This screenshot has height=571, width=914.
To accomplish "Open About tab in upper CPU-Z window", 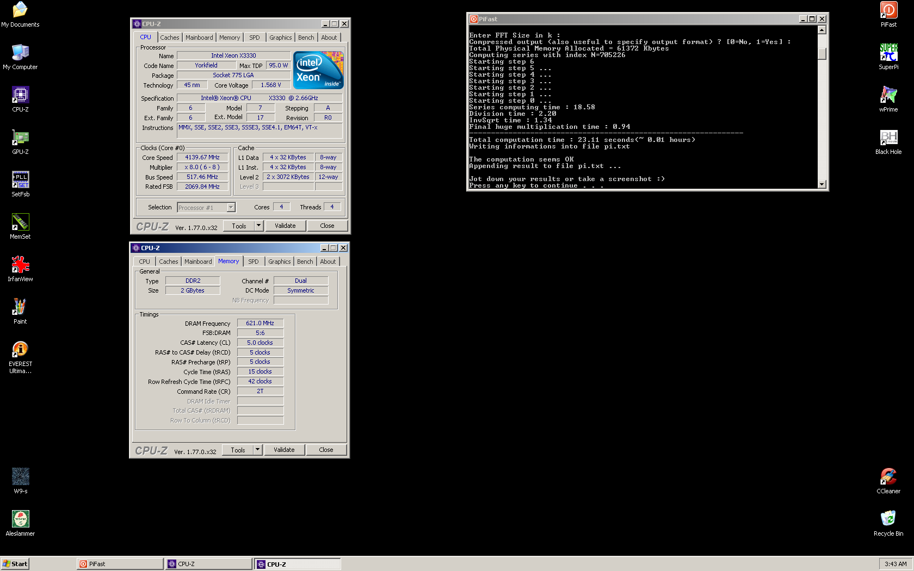I will (x=329, y=38).
